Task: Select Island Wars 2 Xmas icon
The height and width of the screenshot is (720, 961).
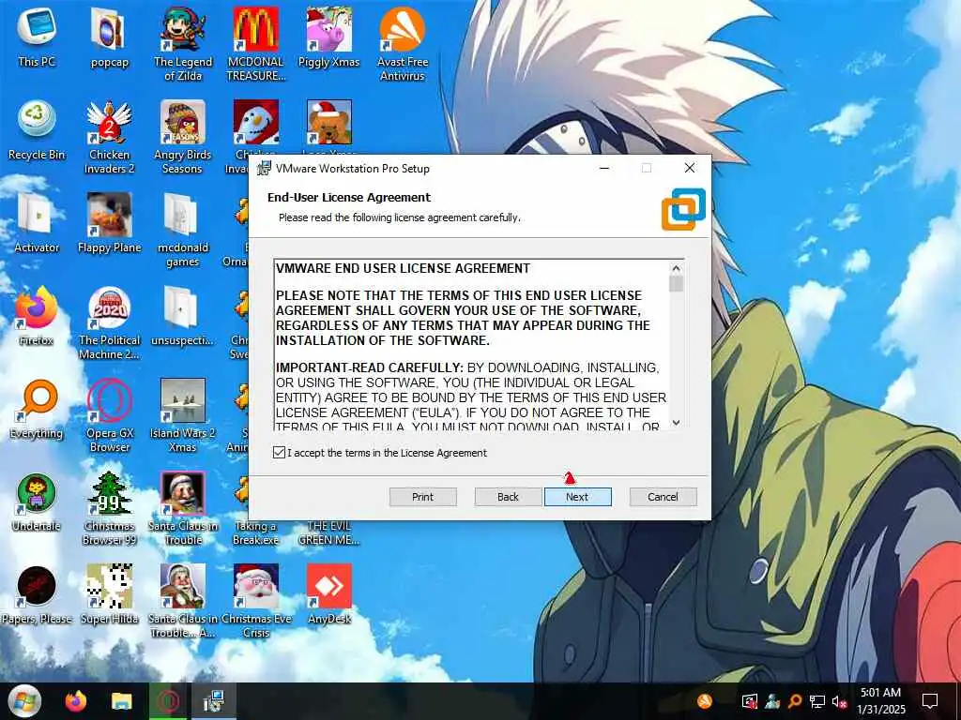Action: (x=183, y=416)
